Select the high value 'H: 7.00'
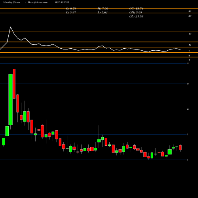Screen dimensions: 198x198 [x=103, y=9]
